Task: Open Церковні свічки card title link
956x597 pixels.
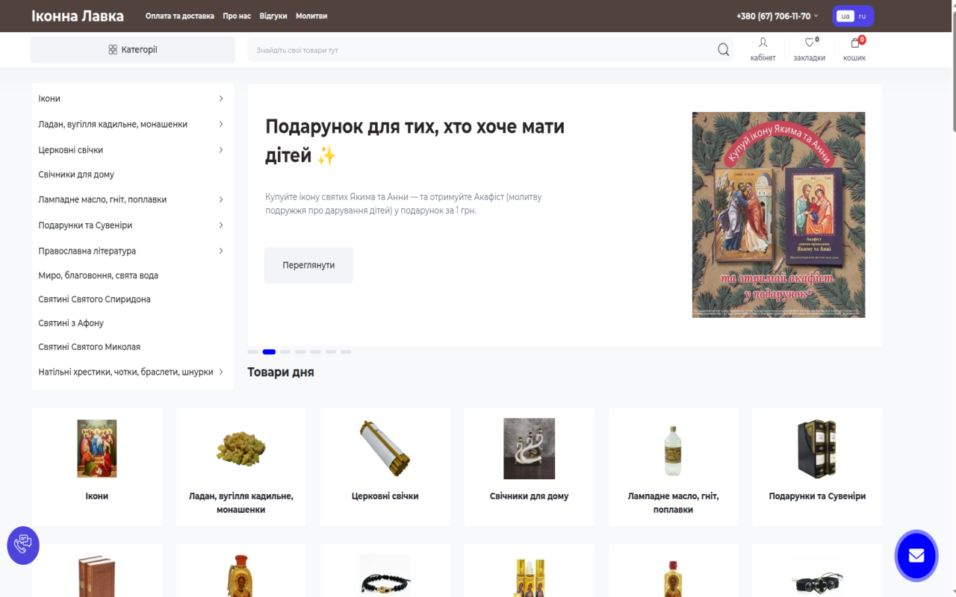Action: pos(385,496)
